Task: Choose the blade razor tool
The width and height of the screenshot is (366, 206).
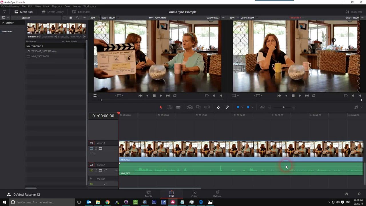Action: coord(178,107)
